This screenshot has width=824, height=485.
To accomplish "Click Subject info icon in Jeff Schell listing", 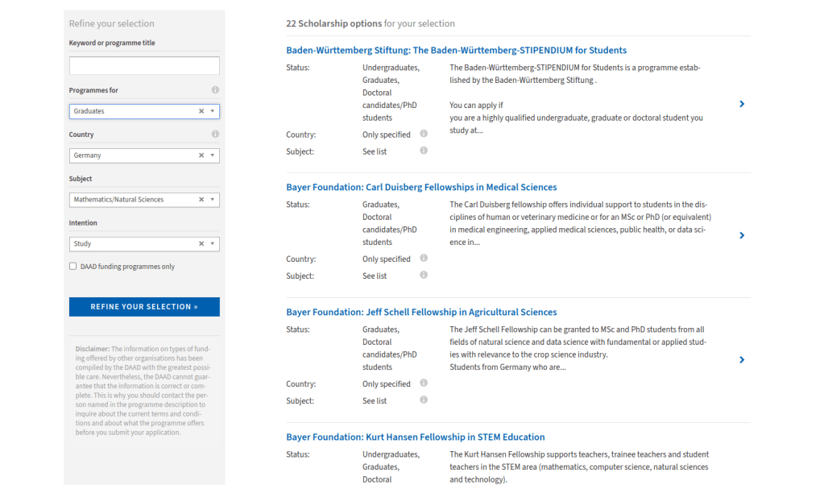I will tap(424, 400).
